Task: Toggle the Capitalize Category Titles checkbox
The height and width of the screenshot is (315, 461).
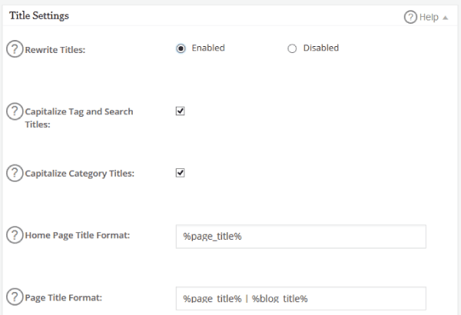Action: pyautogui.click(x=181, y=173)
